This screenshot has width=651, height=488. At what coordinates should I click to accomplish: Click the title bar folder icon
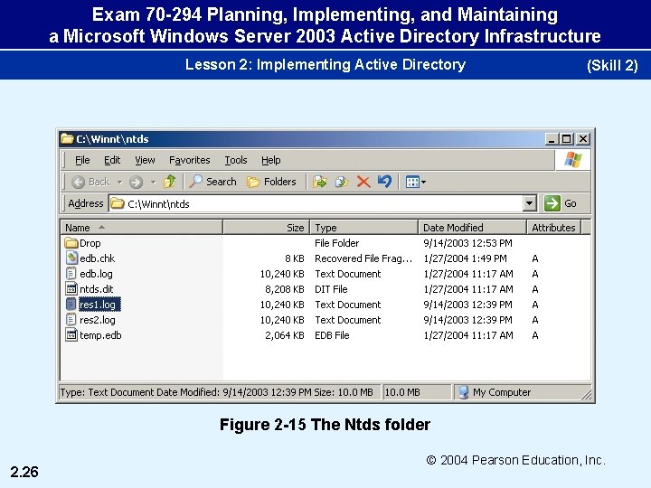point(66,138)
